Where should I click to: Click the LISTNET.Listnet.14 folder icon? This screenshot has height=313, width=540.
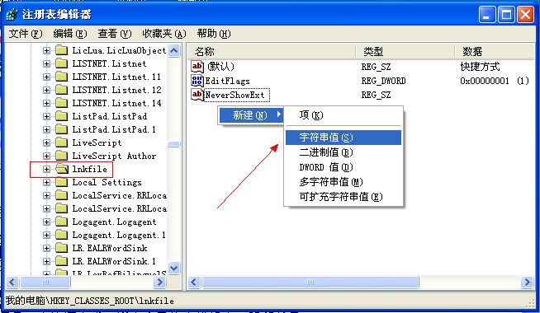click(x=61, y=103)
